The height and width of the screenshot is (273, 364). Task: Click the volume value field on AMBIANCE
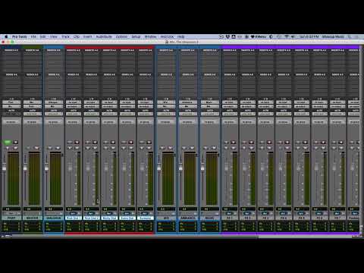(188, 209)
